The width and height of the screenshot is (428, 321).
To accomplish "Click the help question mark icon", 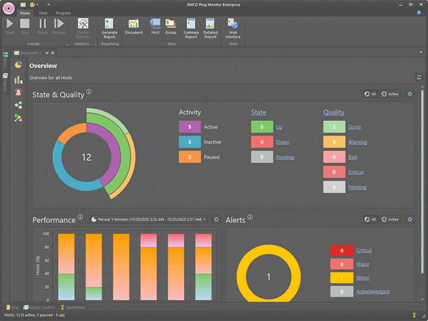I will tap(418, 13).
